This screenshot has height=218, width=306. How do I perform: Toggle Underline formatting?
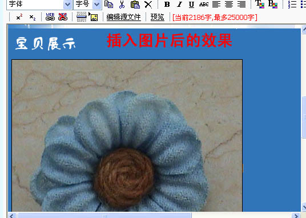coord(191,5)
